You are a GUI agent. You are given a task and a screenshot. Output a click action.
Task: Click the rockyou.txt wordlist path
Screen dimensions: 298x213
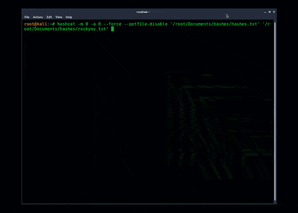coord(66,29)
